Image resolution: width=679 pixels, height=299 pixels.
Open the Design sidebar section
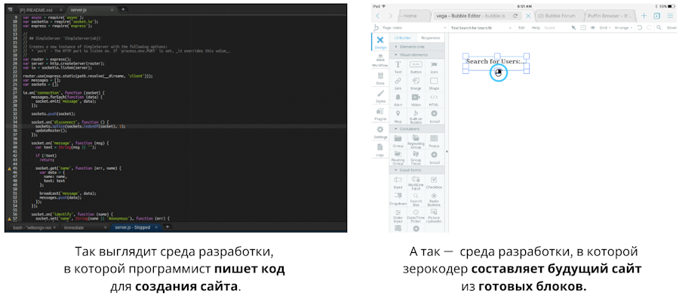tap(380, 42)
